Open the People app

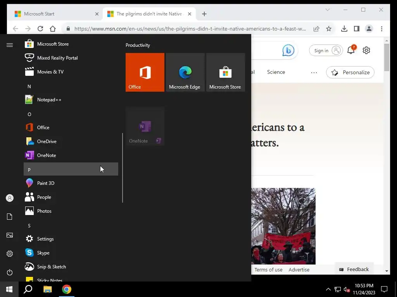pos(71,197)
